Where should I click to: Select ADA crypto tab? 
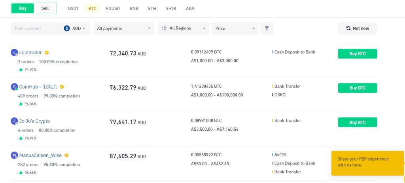click(x=190, y=9)
